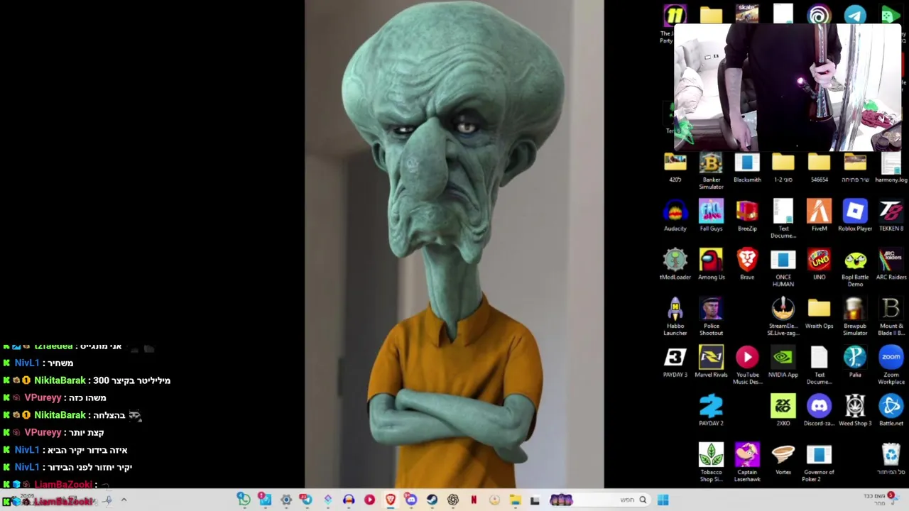
Task: Launch the NVIDIA App desktop shortcut
Action: (x=783, y=362)
